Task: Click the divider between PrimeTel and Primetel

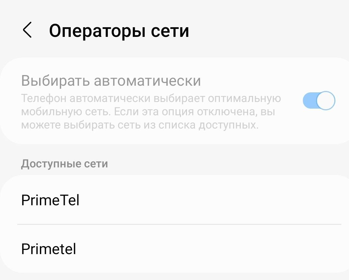Action: (179, 224)
